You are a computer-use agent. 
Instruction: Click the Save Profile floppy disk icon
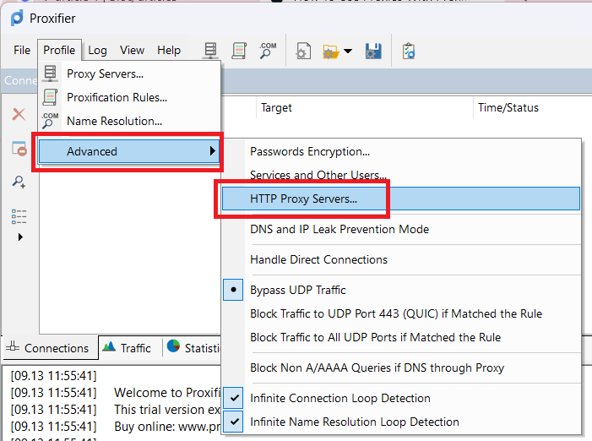pos(373,51)
